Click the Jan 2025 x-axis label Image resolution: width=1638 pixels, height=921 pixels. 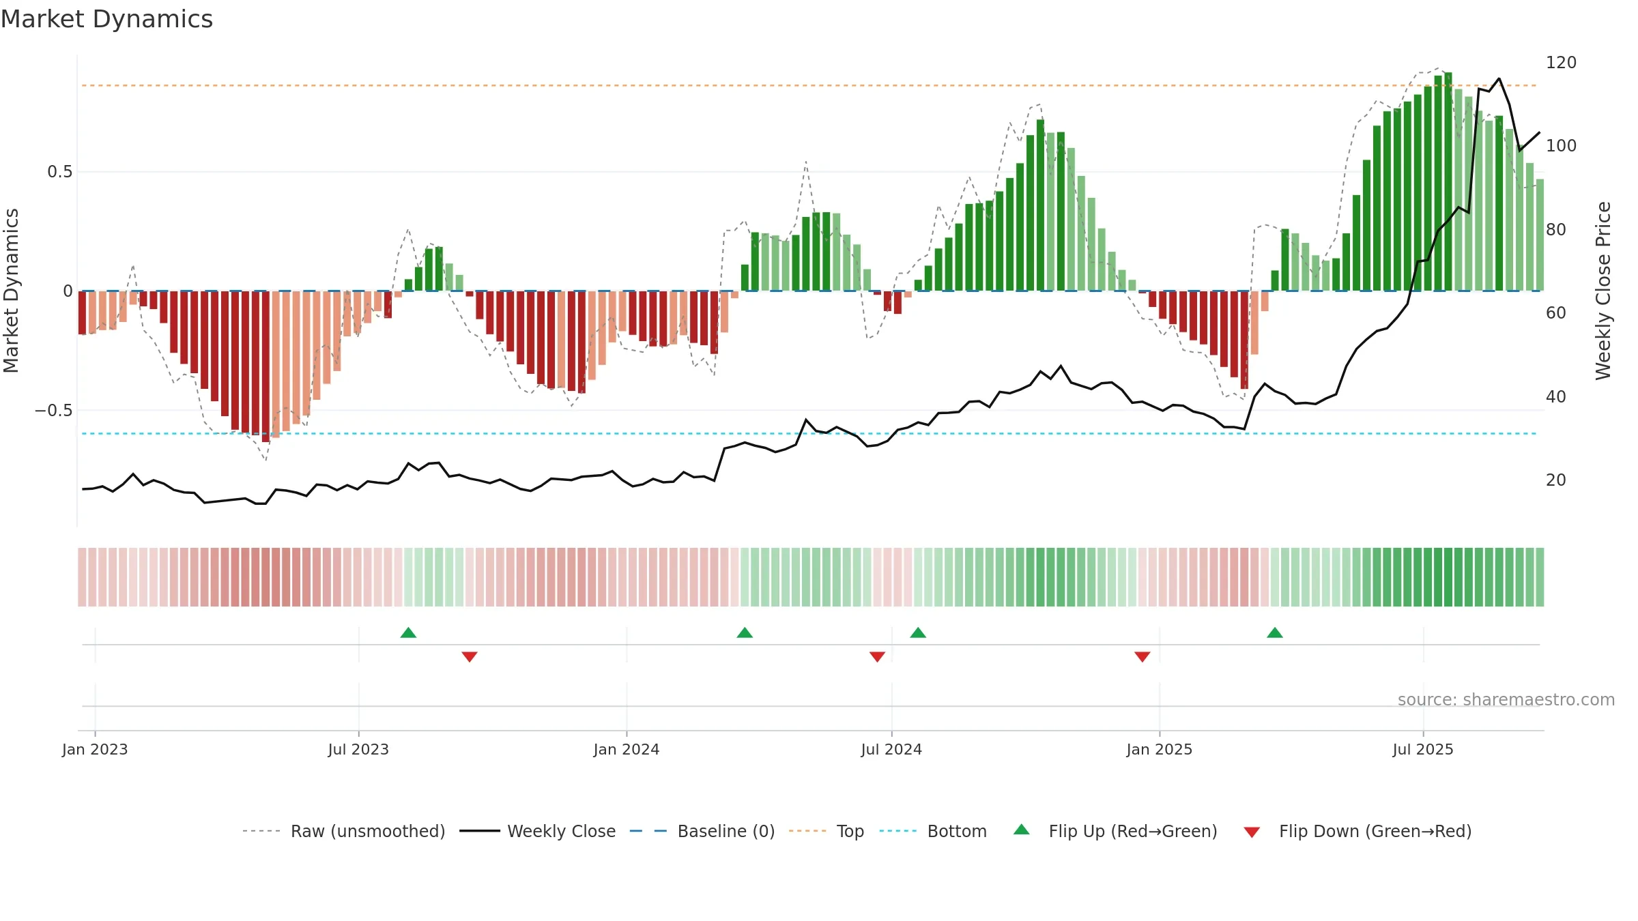tap(1160, 749)
